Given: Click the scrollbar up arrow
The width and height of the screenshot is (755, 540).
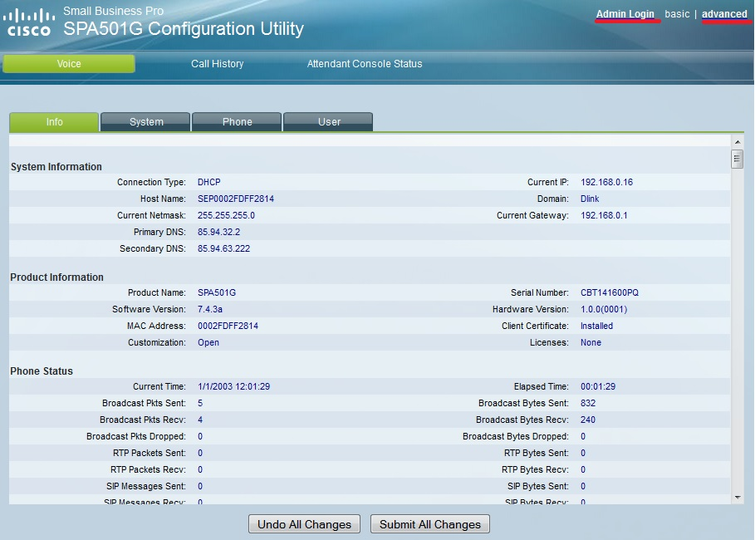Looking at the screenshot, I should (738, 142).
